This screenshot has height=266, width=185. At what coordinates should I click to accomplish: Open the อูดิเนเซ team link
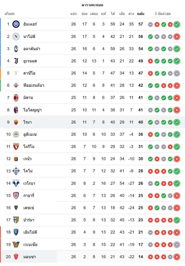30,134
